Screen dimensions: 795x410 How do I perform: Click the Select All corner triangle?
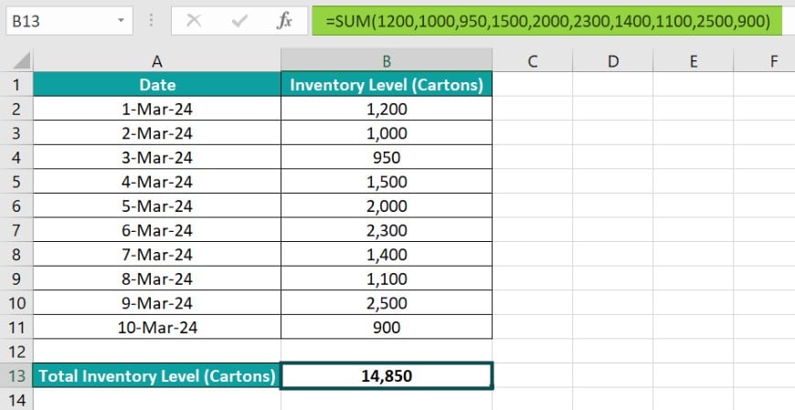22,61
